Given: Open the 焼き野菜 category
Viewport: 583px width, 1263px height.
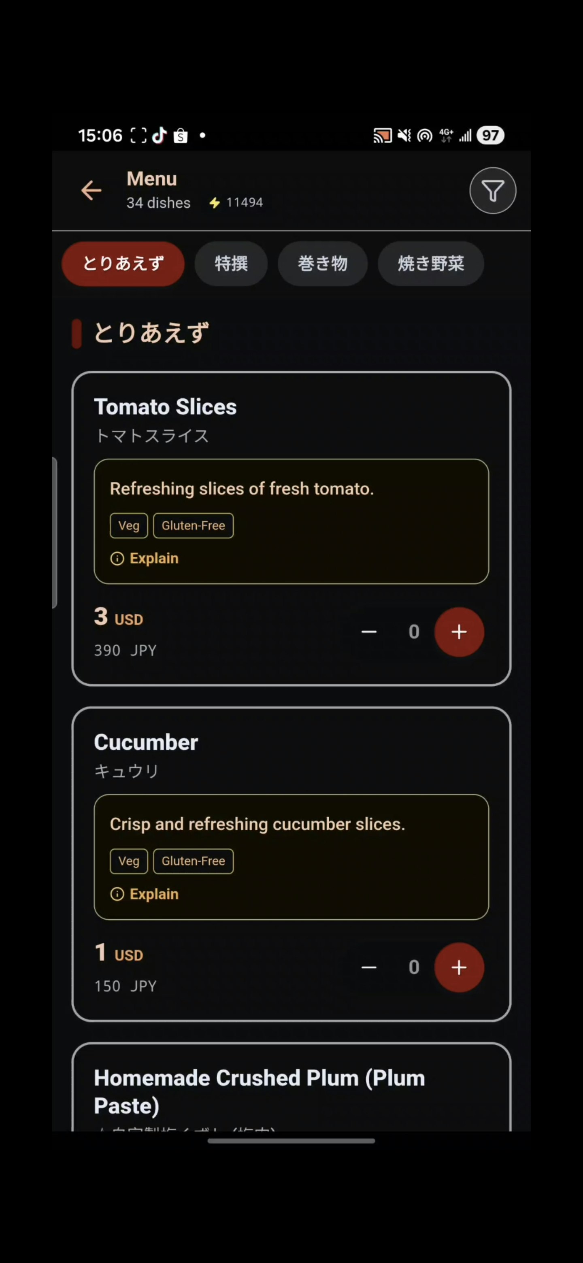Looking at the screenshot, I should [x=430, y=264].
